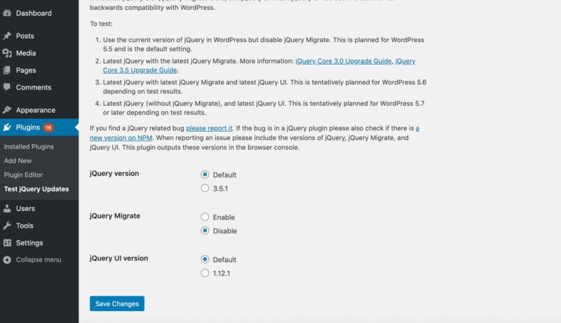Click the Media library icon

click(7, 53)
